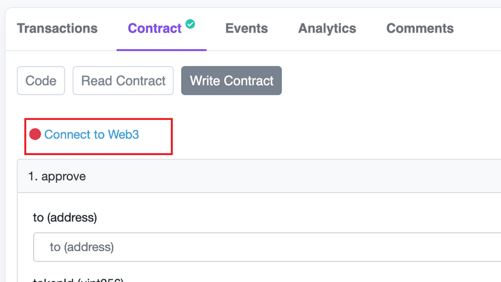The width and height of the screenshot is (501, 282).
Task: Select the purple underlined Contract tab
Action: click(x=155, y=28)
